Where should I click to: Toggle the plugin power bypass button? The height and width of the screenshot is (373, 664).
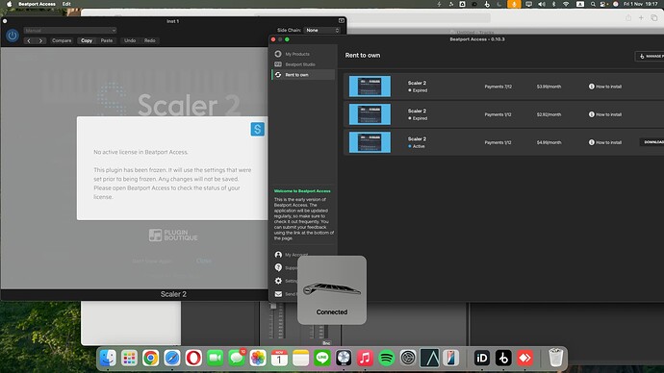pos(12,36)
